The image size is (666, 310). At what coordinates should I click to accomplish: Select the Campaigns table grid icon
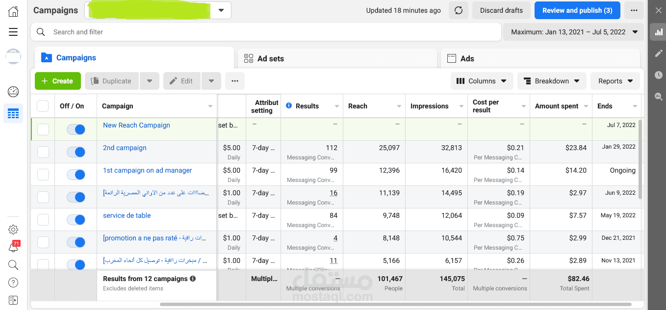click(13, 113)
